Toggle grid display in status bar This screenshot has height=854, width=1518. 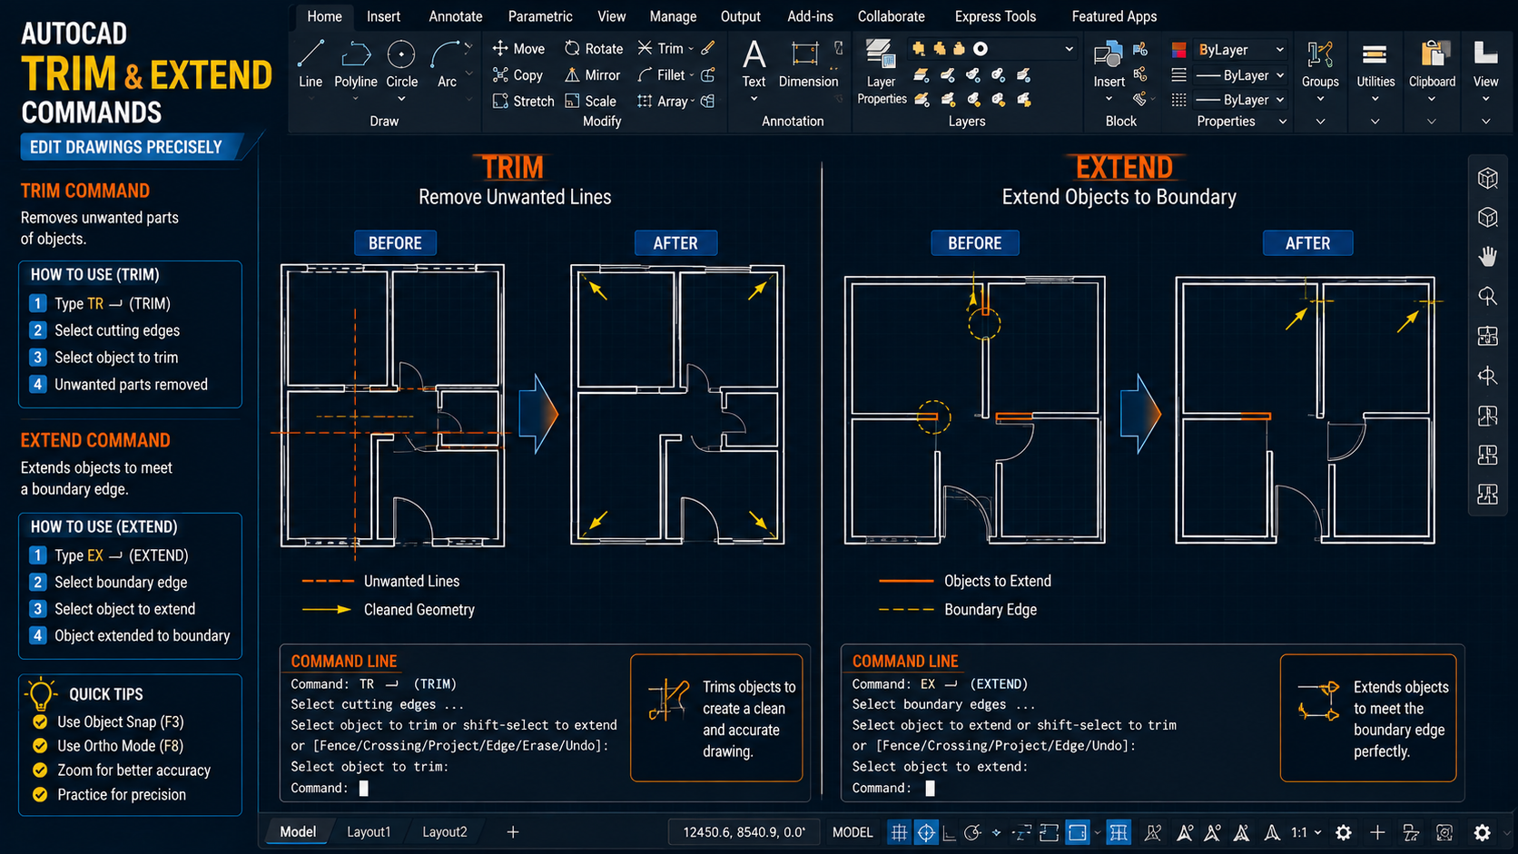899,832
